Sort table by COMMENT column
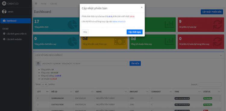This screenshot has height=111, width=226. pos(162,92)
